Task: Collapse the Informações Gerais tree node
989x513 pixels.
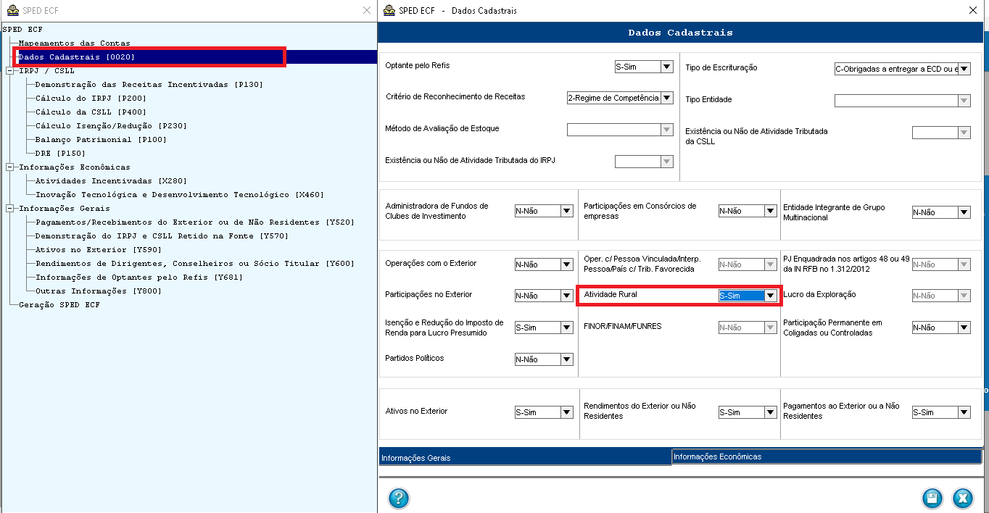Action: (x=9, y=209)
